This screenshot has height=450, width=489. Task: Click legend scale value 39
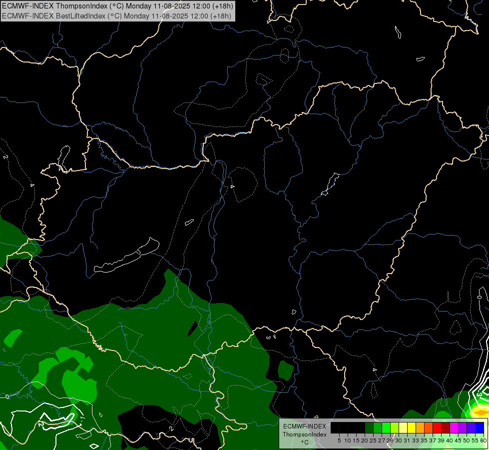coord(441,440)
